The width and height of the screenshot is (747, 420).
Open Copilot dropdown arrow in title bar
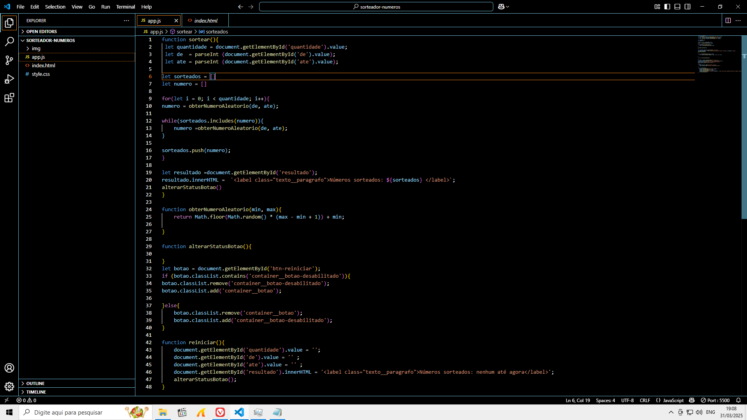tap(508, 7)
